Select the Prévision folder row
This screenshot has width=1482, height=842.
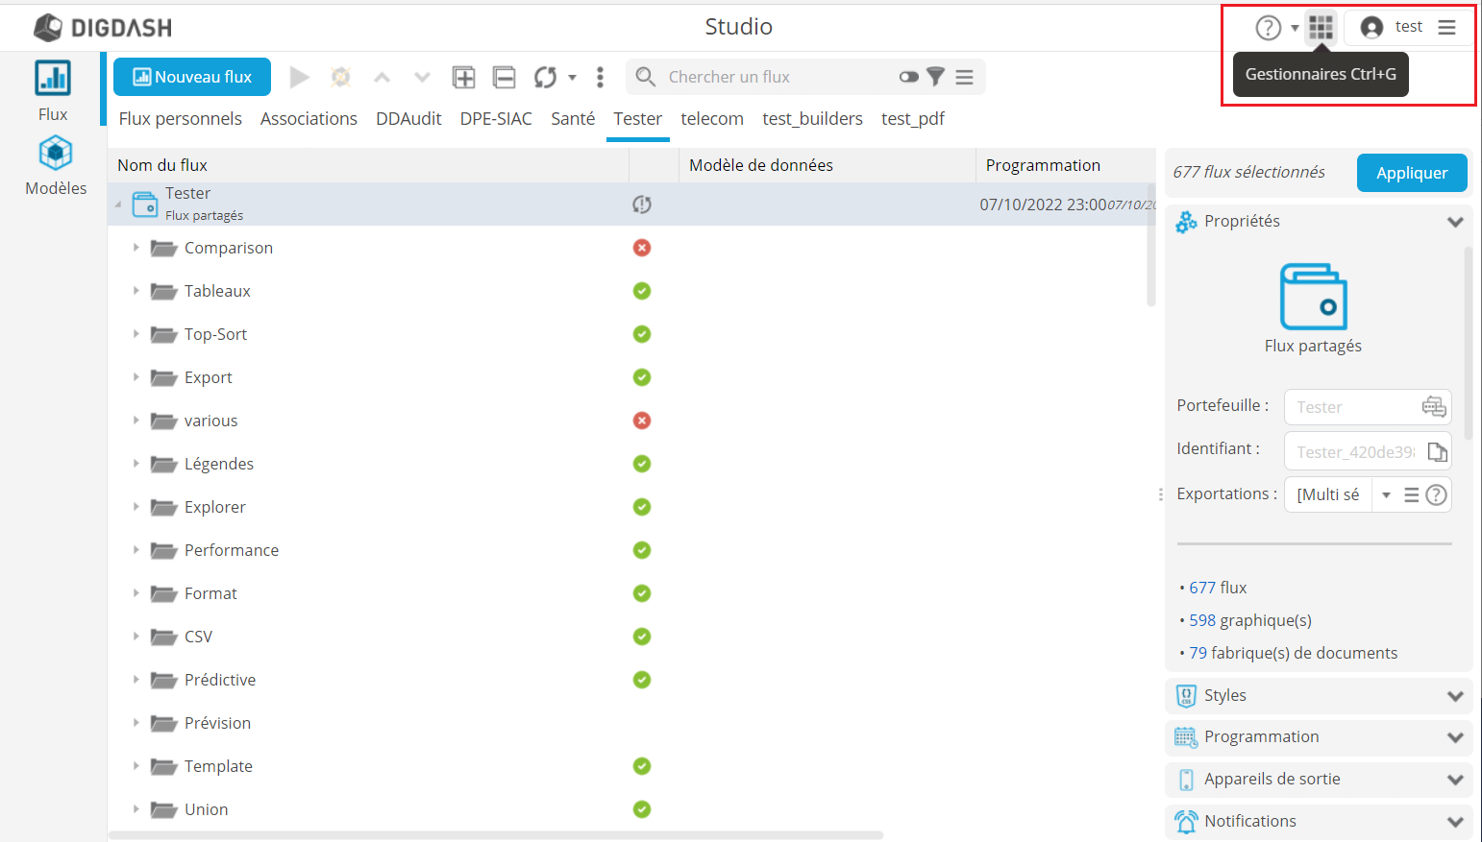click(630, 723)
